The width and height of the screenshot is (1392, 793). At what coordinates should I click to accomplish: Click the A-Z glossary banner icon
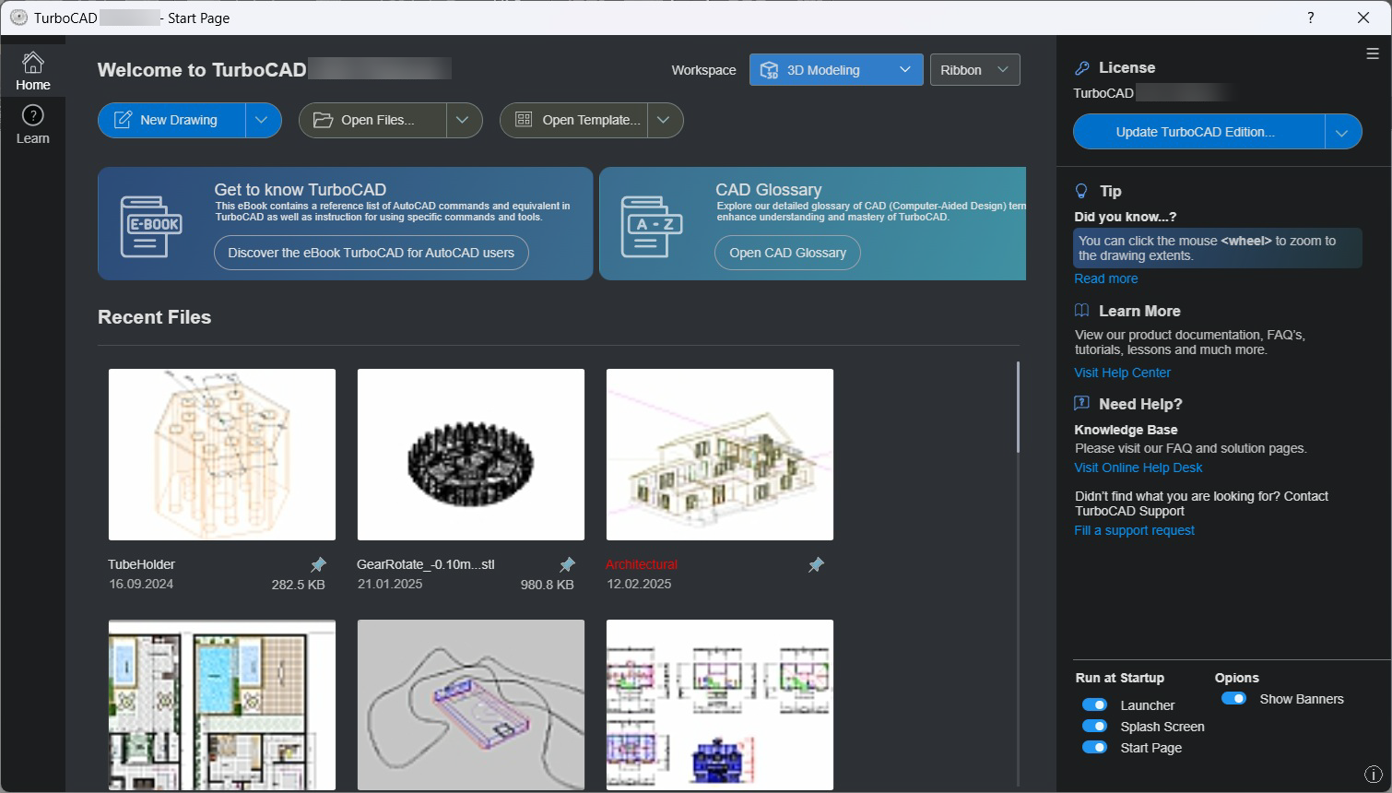652,226
